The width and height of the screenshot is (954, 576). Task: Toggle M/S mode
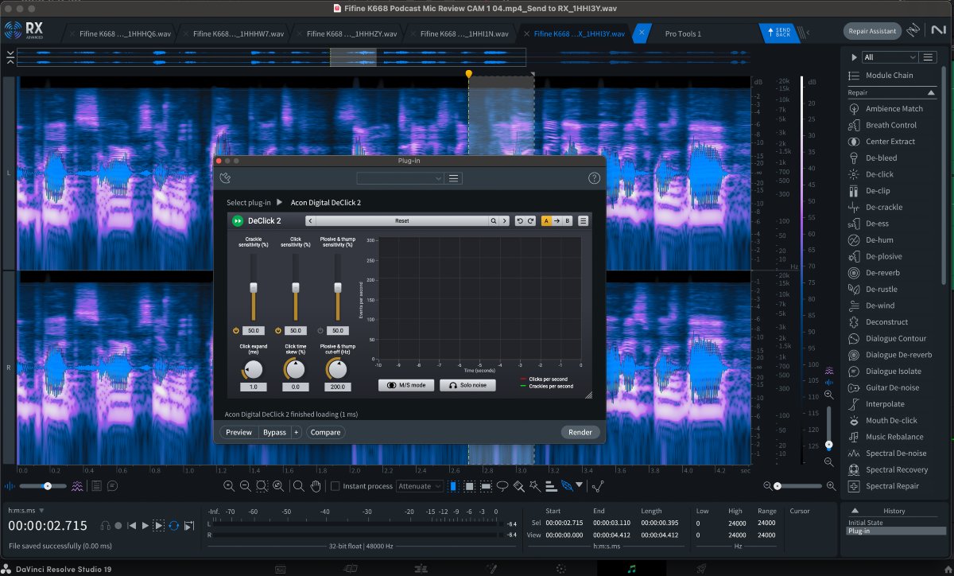[x=406, y=385]
